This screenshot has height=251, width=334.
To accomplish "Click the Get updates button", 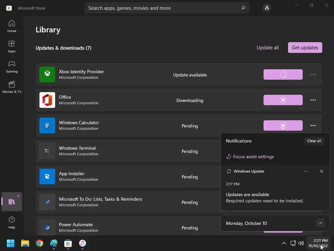I will (305, 48).
